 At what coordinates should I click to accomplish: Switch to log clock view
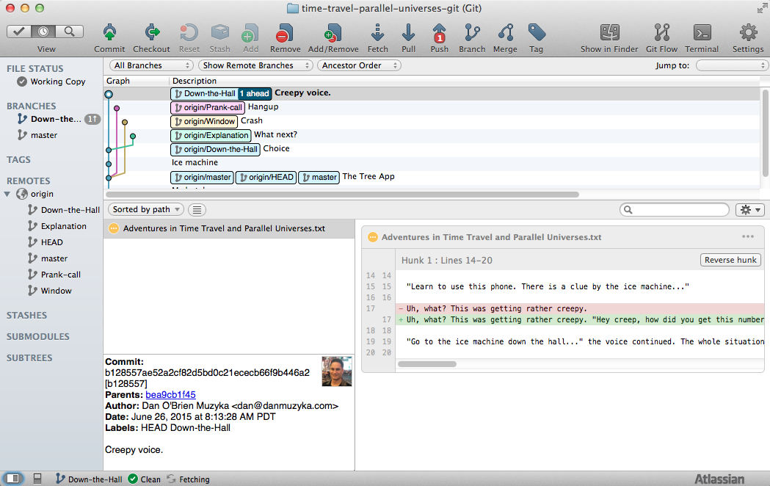(x=44, y=32)
